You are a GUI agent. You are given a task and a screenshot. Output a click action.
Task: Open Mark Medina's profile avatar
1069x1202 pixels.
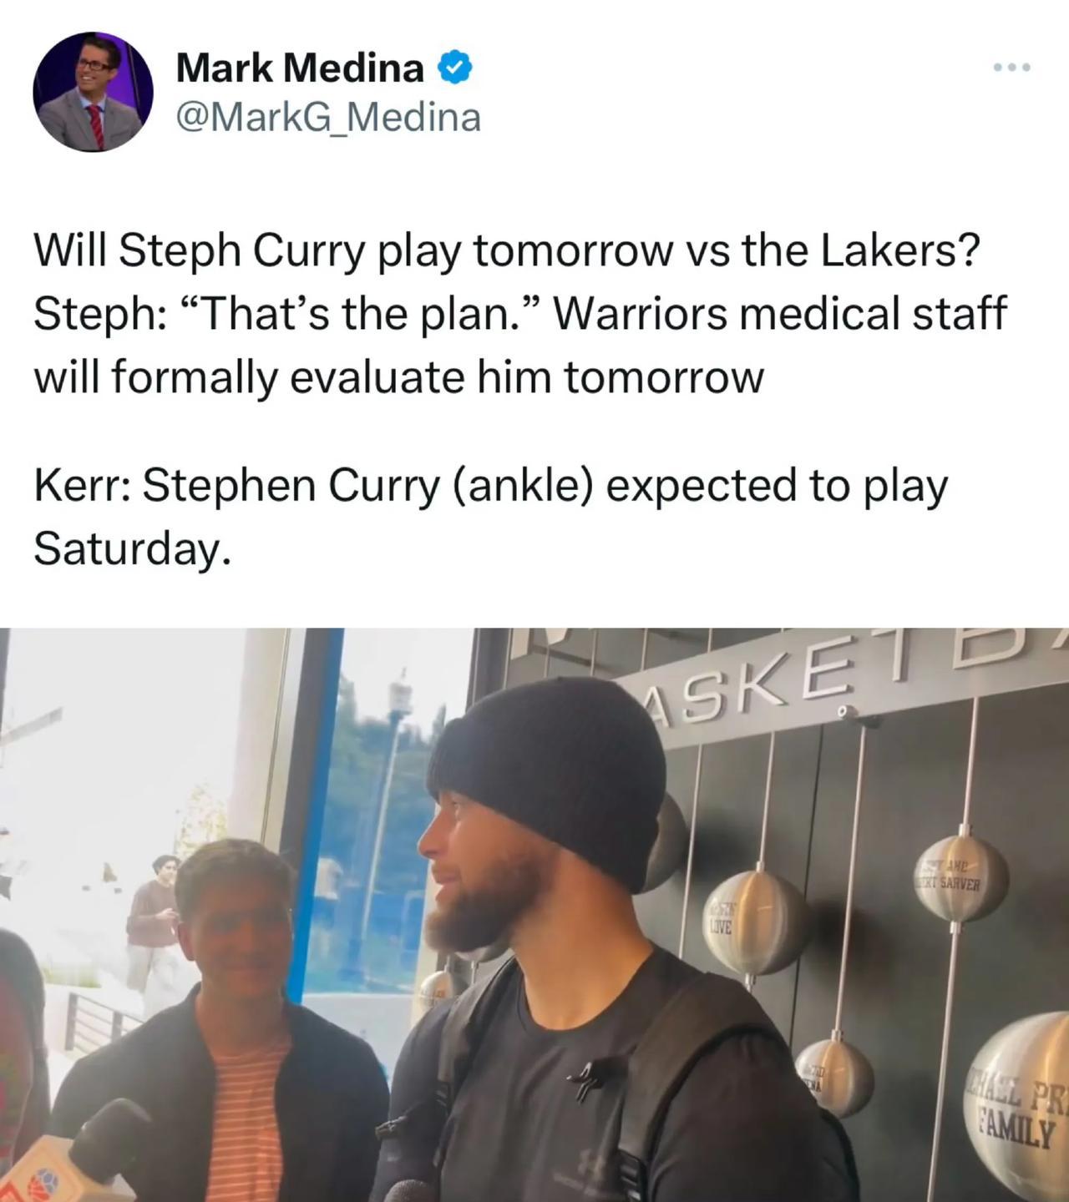pyautogui.click(x=93, y=92)
